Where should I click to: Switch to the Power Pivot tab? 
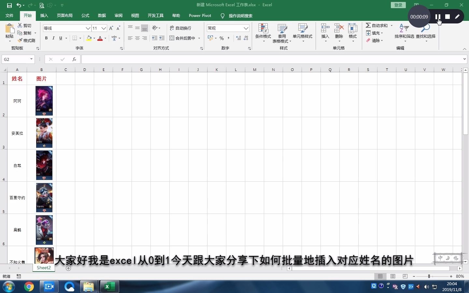click(x=200, y=16)
